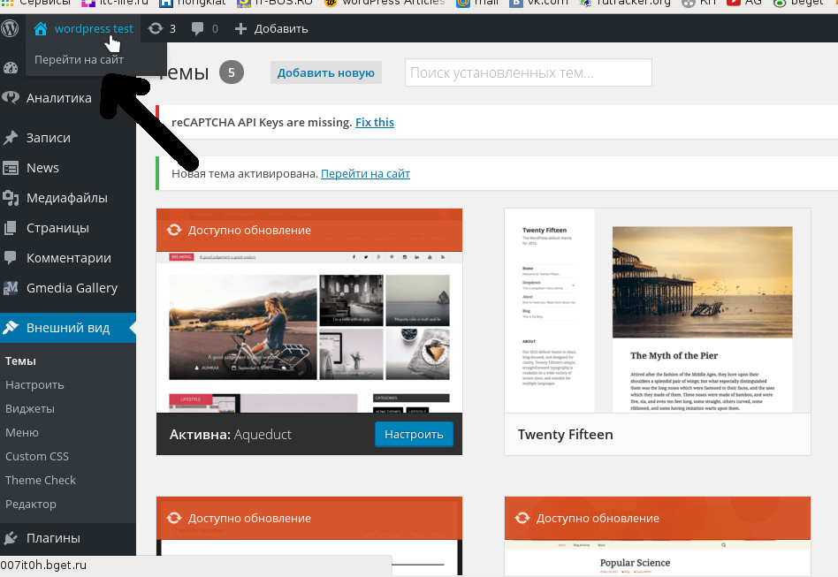This screenshot has width=838, height=577.
Task: Open Внешний вид menu item
Action: (68, 328)
